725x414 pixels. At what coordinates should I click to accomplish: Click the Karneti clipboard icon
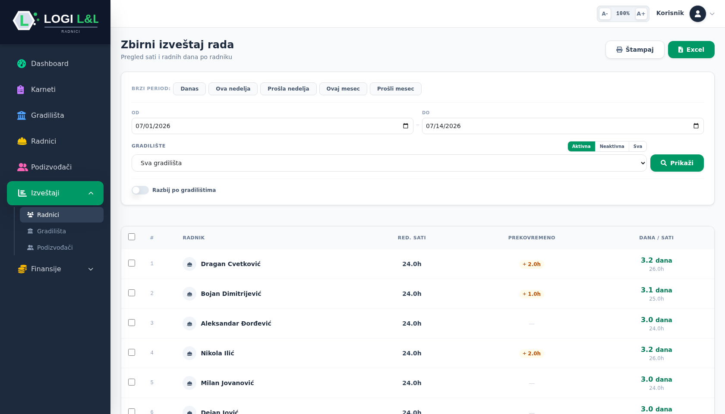(x=21, y=90)
